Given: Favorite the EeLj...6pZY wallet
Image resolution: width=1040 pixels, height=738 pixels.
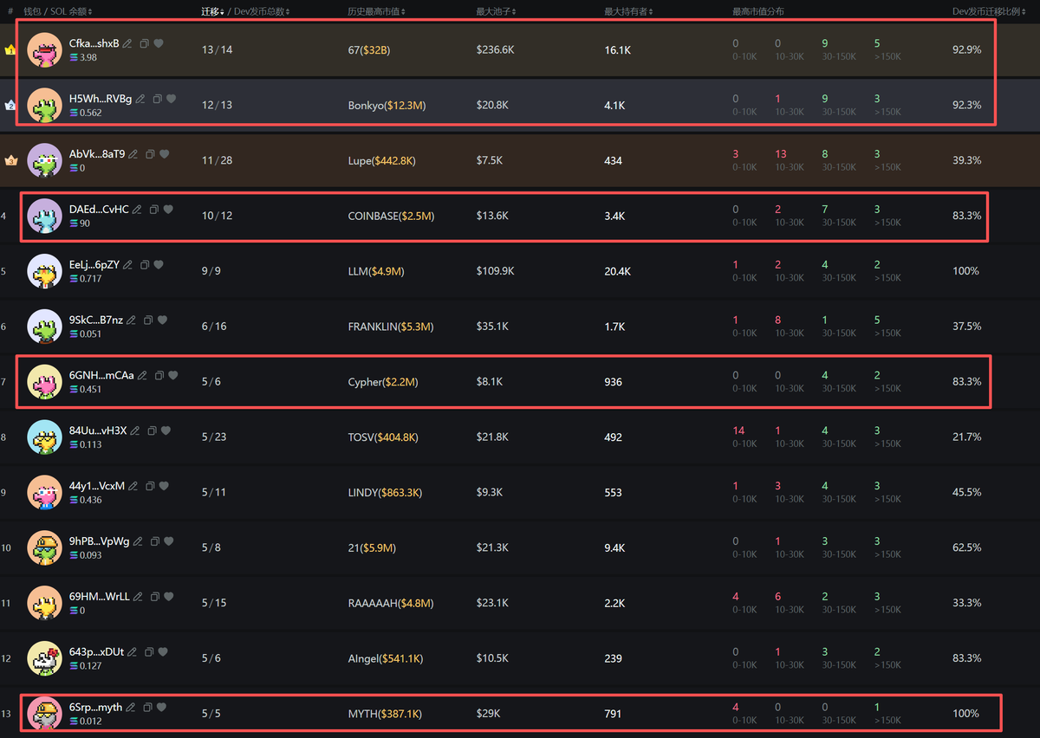Looking at the screenshot, I should point(159,265).
